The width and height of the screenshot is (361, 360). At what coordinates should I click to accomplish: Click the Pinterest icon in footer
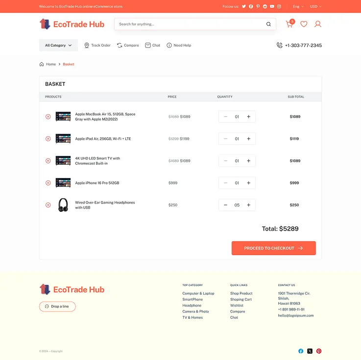click(x=319, y=351)
